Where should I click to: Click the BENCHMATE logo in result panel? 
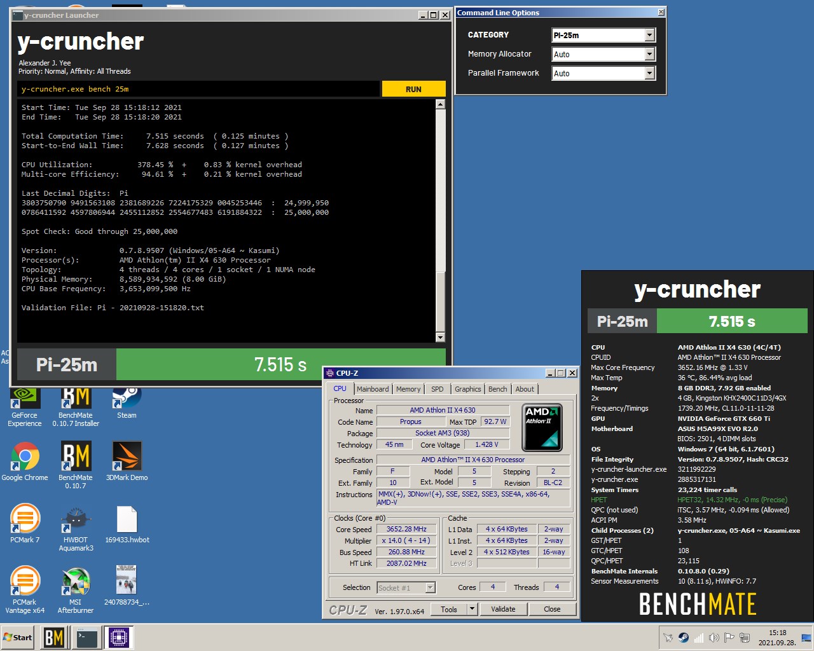[x=698, y=603]
